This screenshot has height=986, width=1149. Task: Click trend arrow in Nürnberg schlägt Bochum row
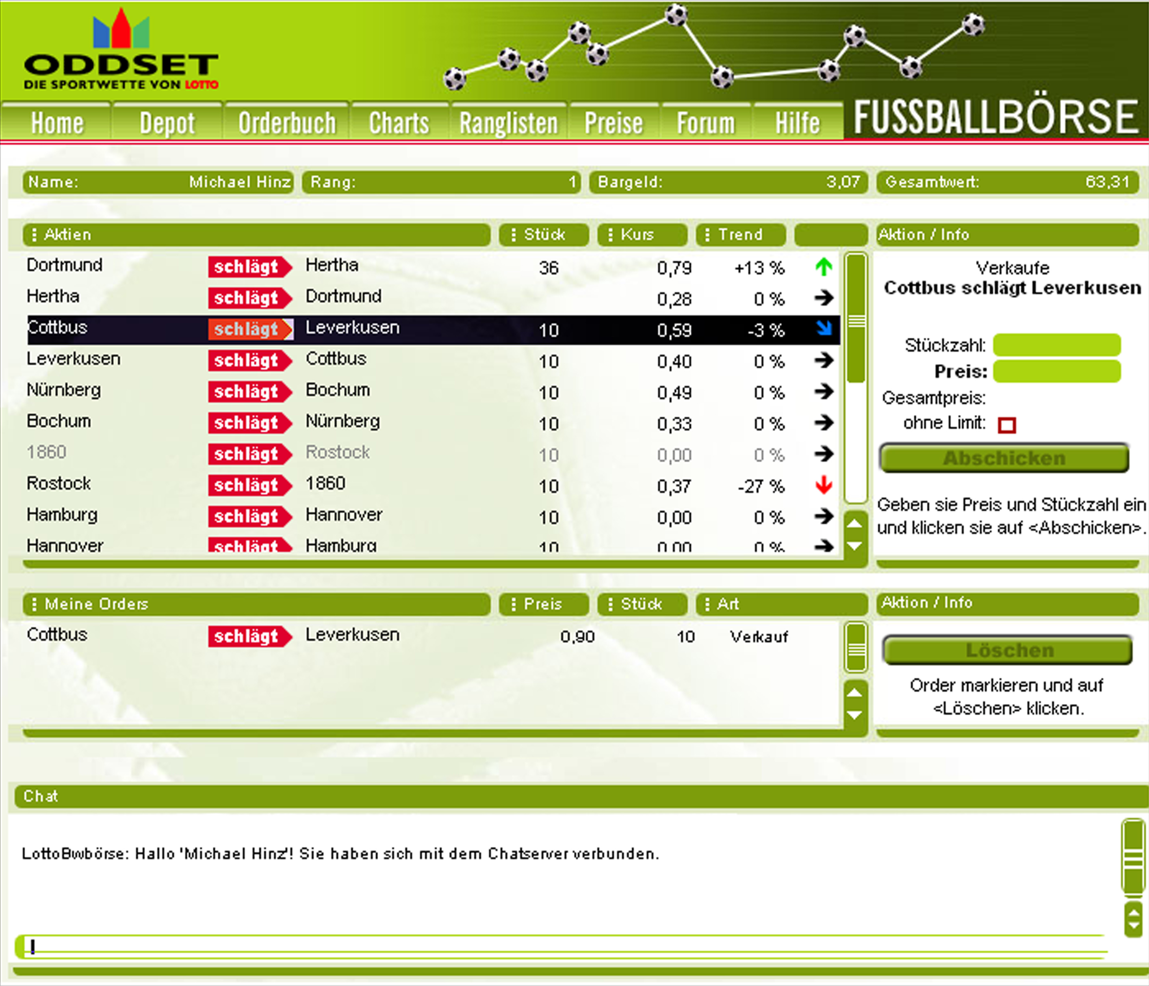pos(824,392)
